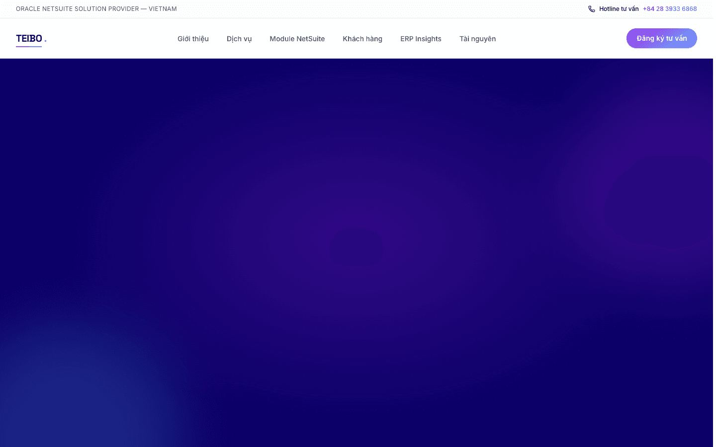Click the gradient underline beneath the TEIBO logo
Image resolution: width=716 pixels, height=447 pixels.
(29, 47)
